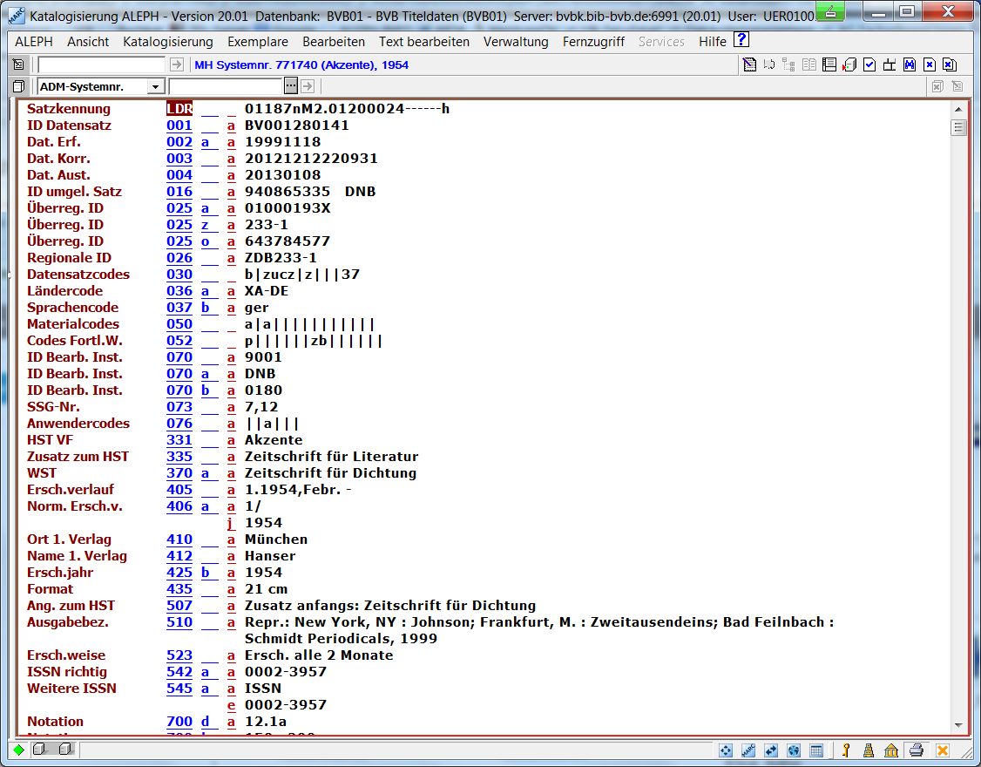
Task: Click the binoculars search icon in toolbar
Action: pyautogui.click(x=909, y=64)
